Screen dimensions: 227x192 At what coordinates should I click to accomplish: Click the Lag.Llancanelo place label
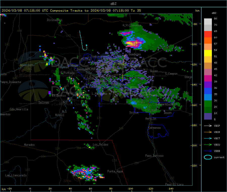pyautogui.click(x=16, y=176)
